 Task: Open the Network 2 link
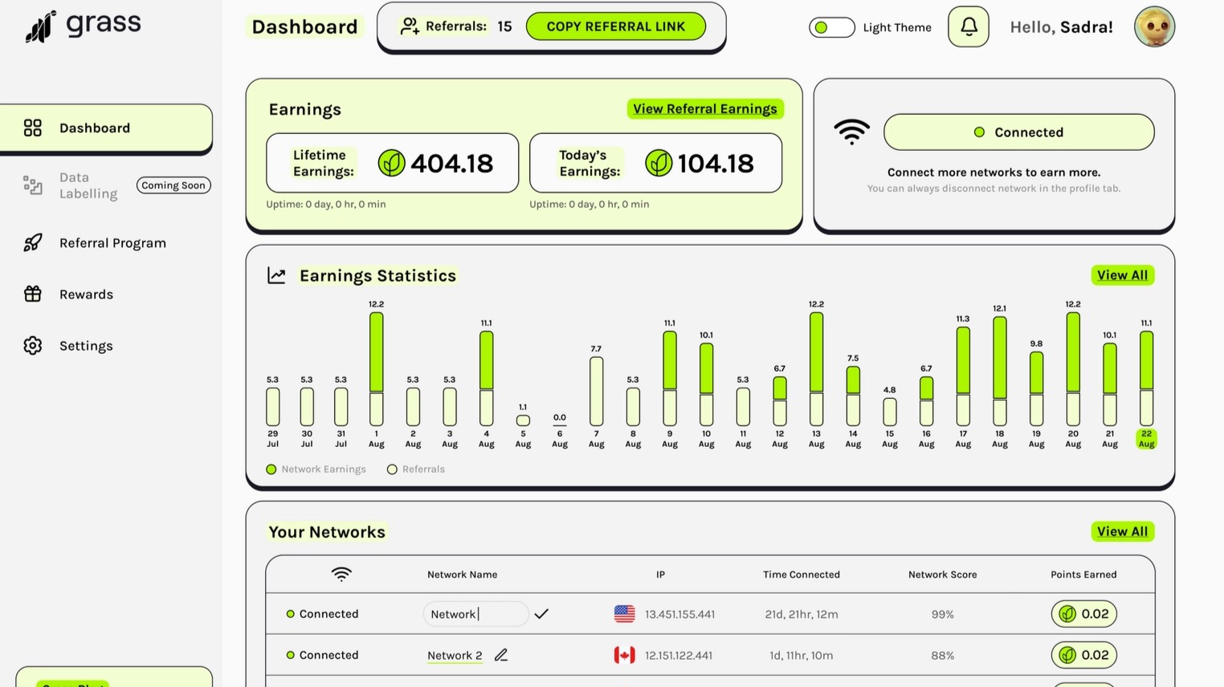[x=455, y=656]
